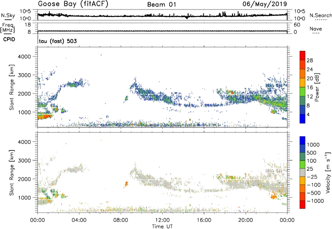Click the "00:00" label ending the time axis
The image size is (332, 229).
tap(287, 220)
